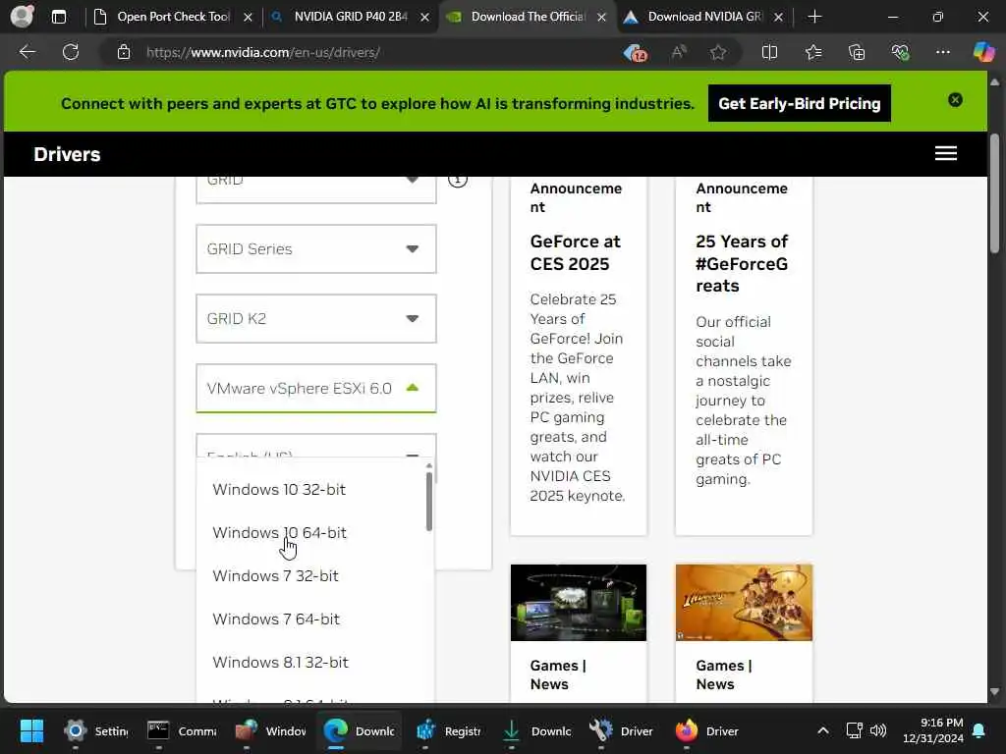Choose Windows 7 32-bit from the list
The width and height of the screenshot is (1006, 754).
(x=275, y=575)
